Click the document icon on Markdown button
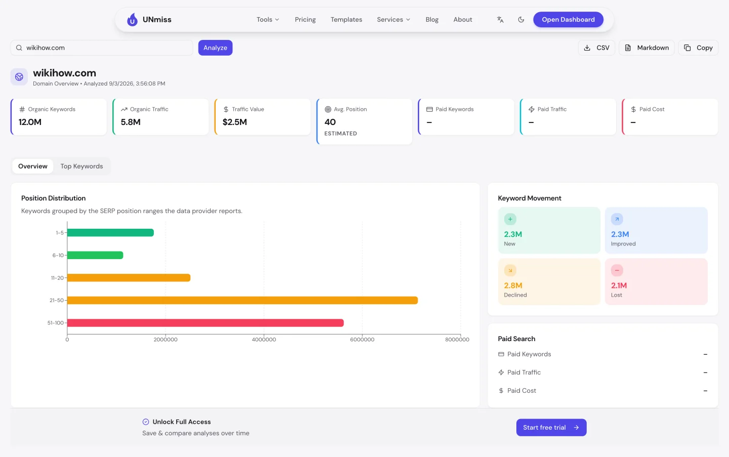Image resolution: width=729 pixels, height=457 pixels. click(x=628, y=48)
